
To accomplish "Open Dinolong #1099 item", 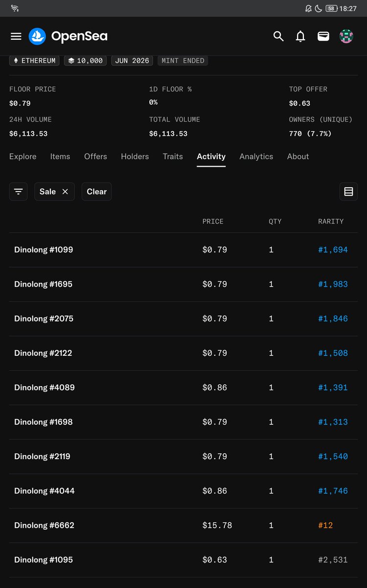I will (x=44, y=250).
